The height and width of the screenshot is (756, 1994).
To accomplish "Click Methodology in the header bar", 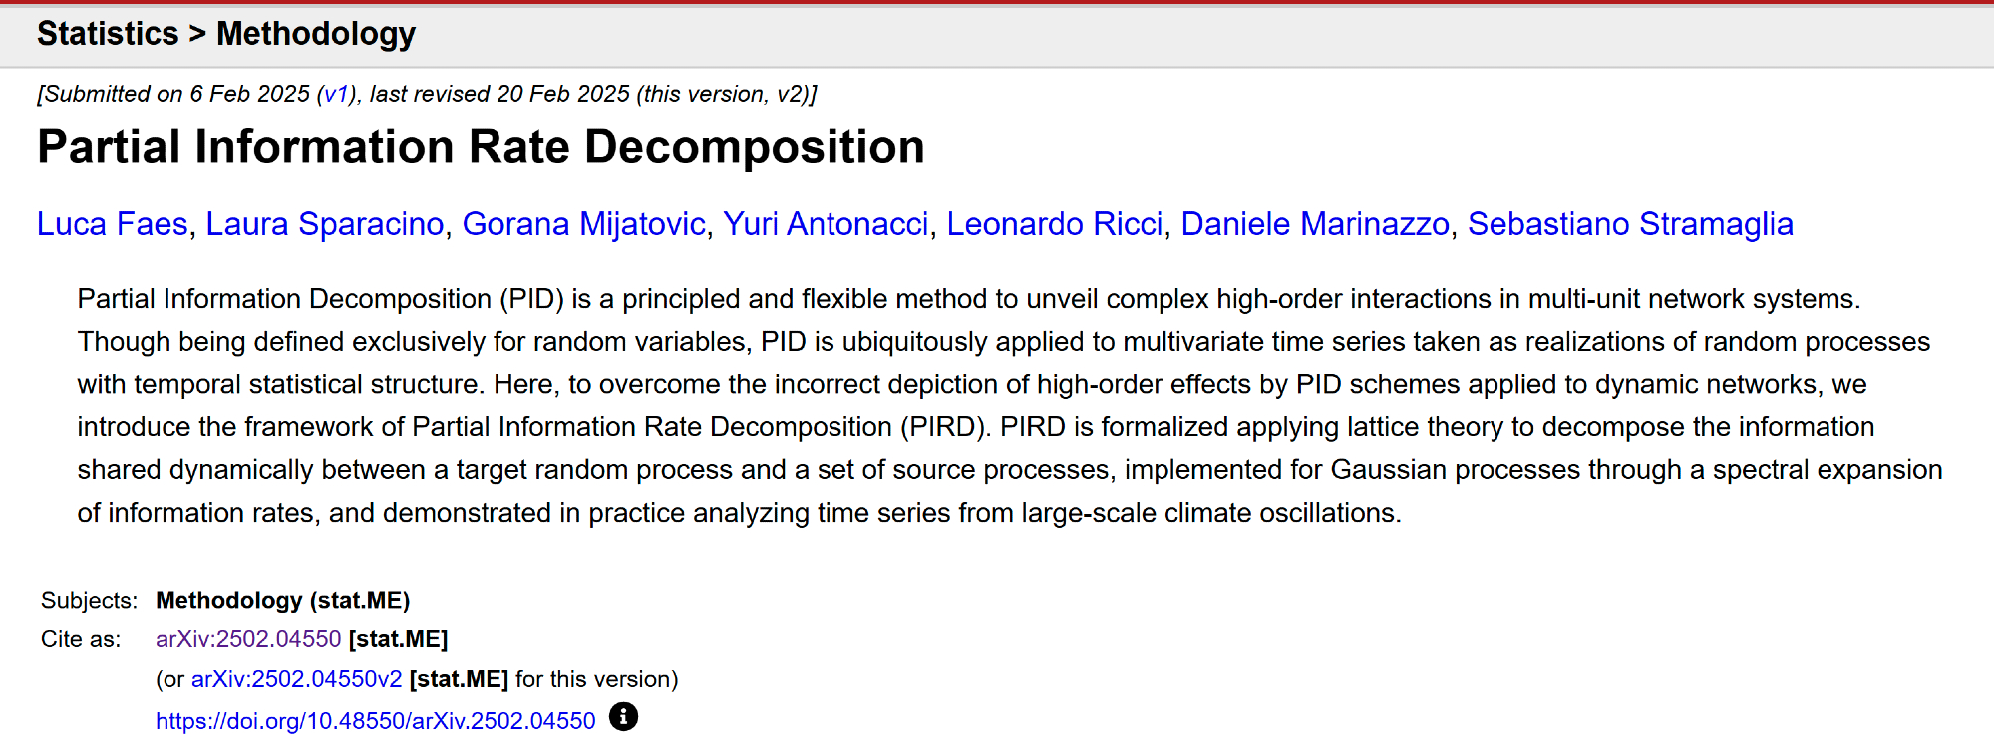I will (315, 34).
